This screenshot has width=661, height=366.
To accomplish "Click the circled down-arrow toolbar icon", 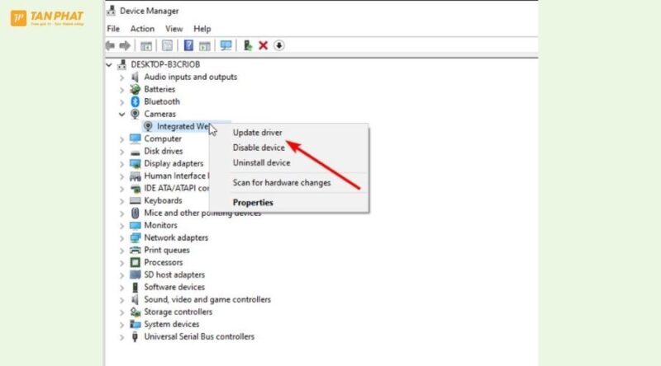I will [x=279, y=45].
